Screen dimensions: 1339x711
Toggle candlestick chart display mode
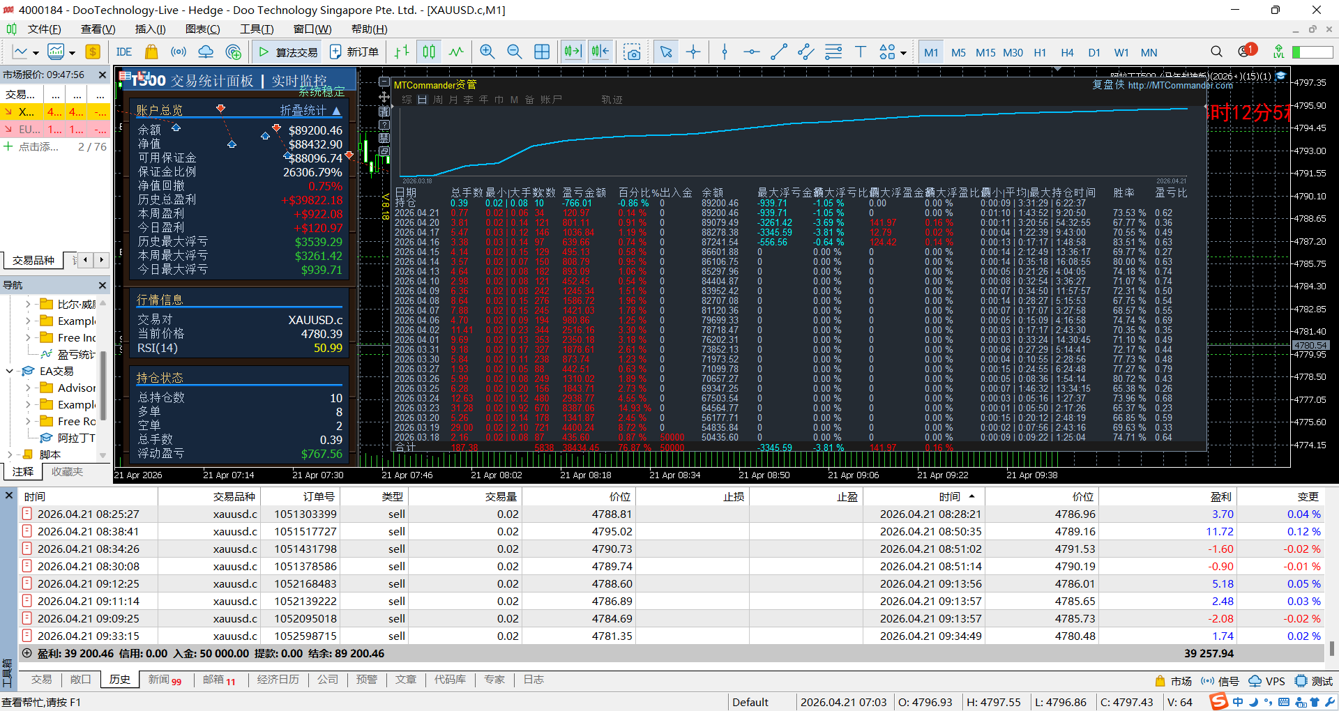[x=429, y=52]
